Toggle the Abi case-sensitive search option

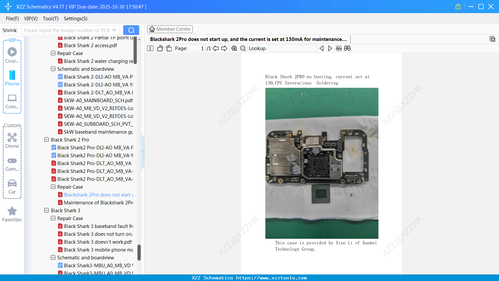point(338,48)
